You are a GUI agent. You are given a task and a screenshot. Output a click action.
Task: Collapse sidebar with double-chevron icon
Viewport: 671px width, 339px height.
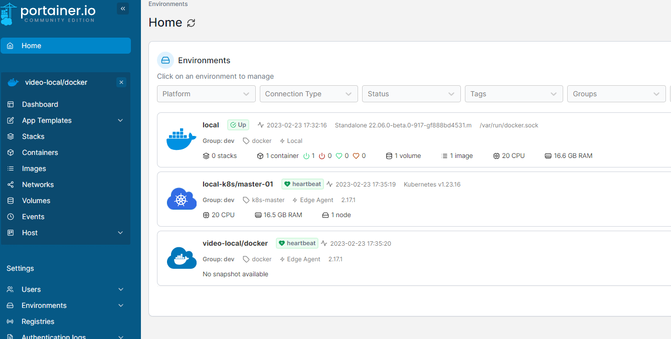click(123, 9)
